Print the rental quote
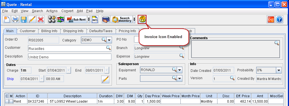Image resolution: width=289 pixels, height=106 pixels. pos(15,19)
